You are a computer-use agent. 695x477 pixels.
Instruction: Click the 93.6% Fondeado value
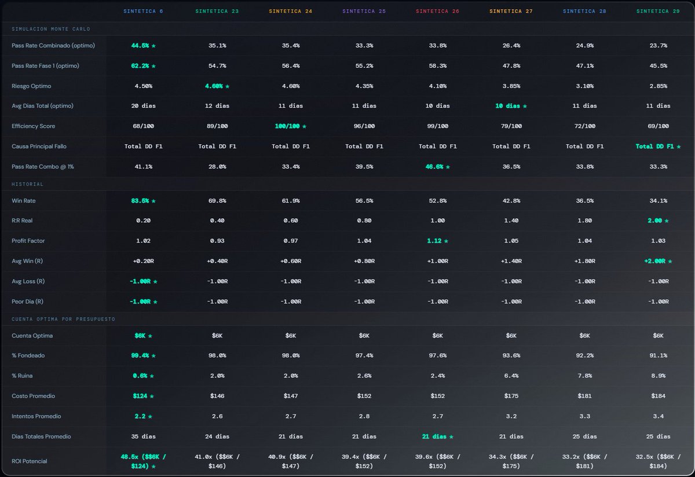tap(511, 356)
